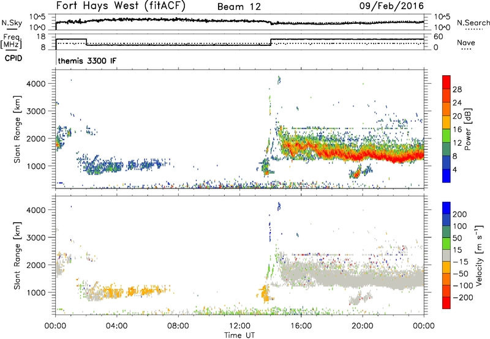Select the '4' tick on Power colorbar
Viewport: 490px width, 339px height.
[454, 169]
